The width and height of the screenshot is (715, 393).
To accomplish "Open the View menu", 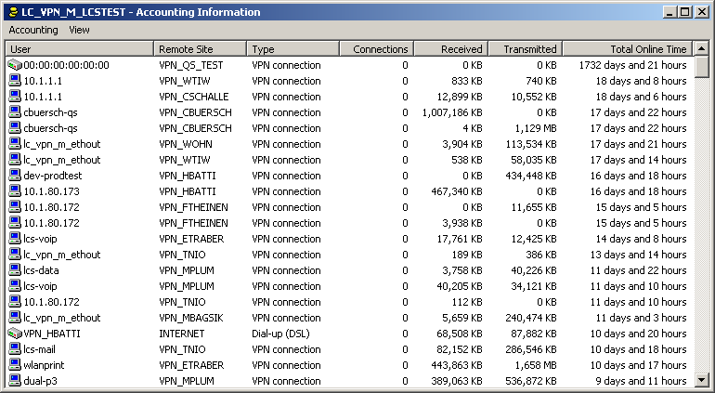I will (x=79, y=30).
